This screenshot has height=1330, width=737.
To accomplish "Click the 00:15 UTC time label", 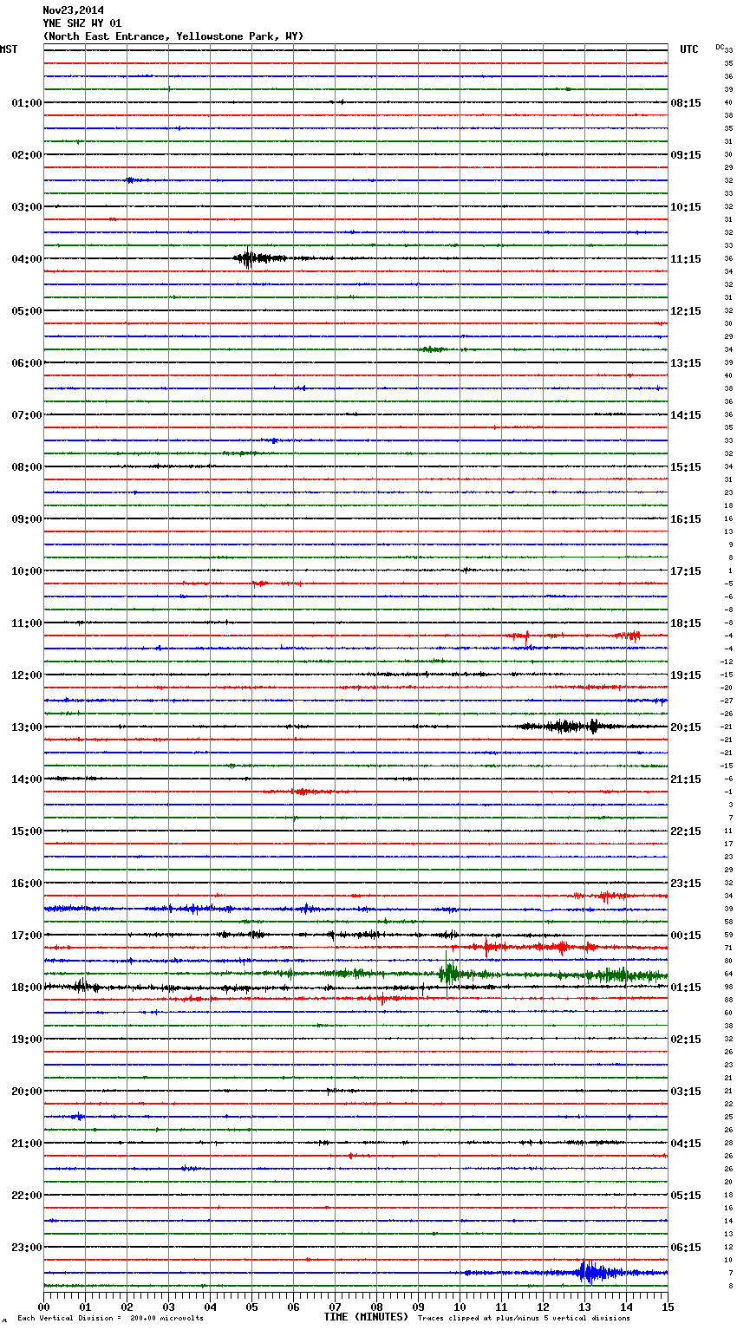I will tap(686, 936).
